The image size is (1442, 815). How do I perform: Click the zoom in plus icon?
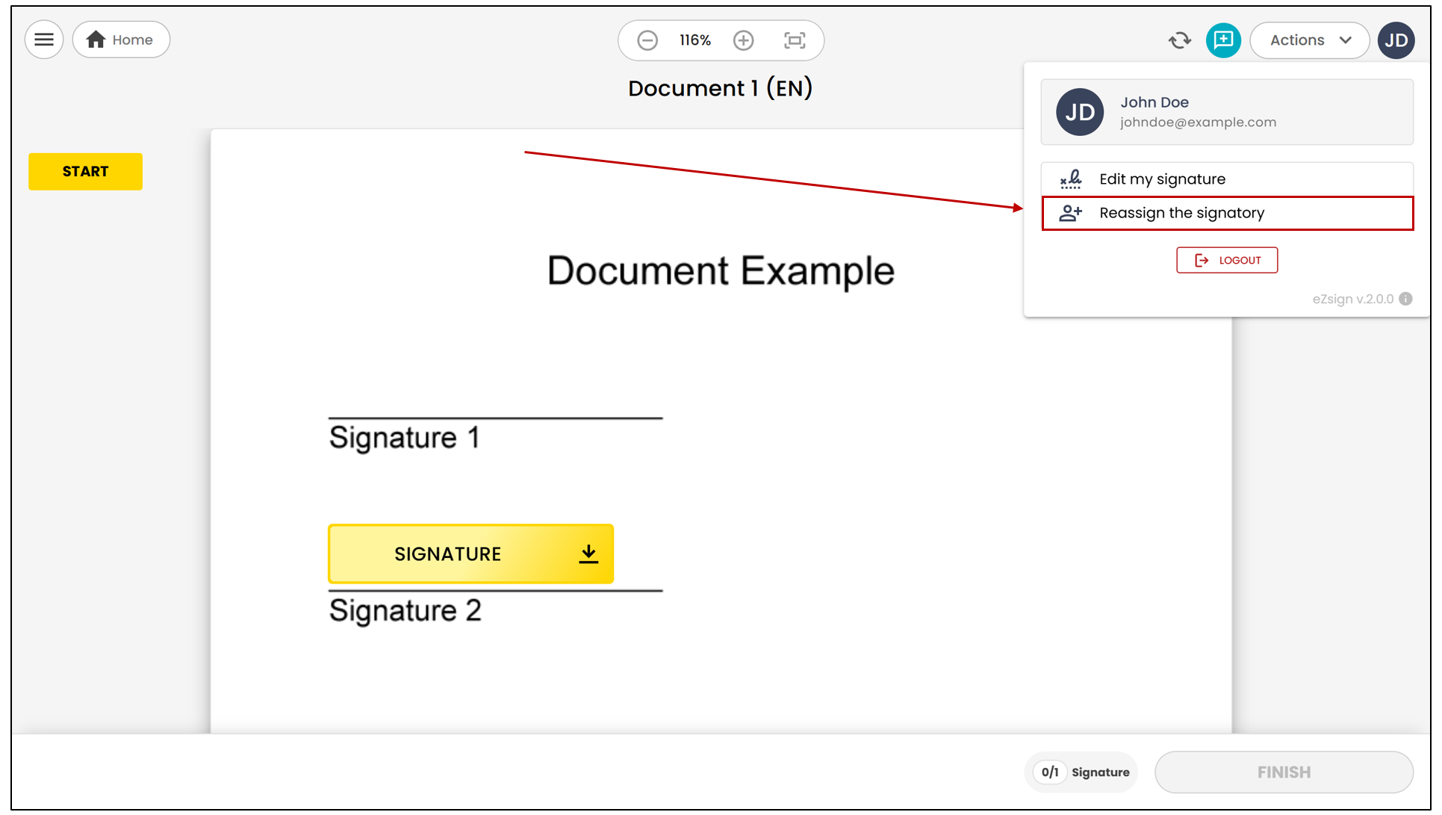(x=743, y=40)
